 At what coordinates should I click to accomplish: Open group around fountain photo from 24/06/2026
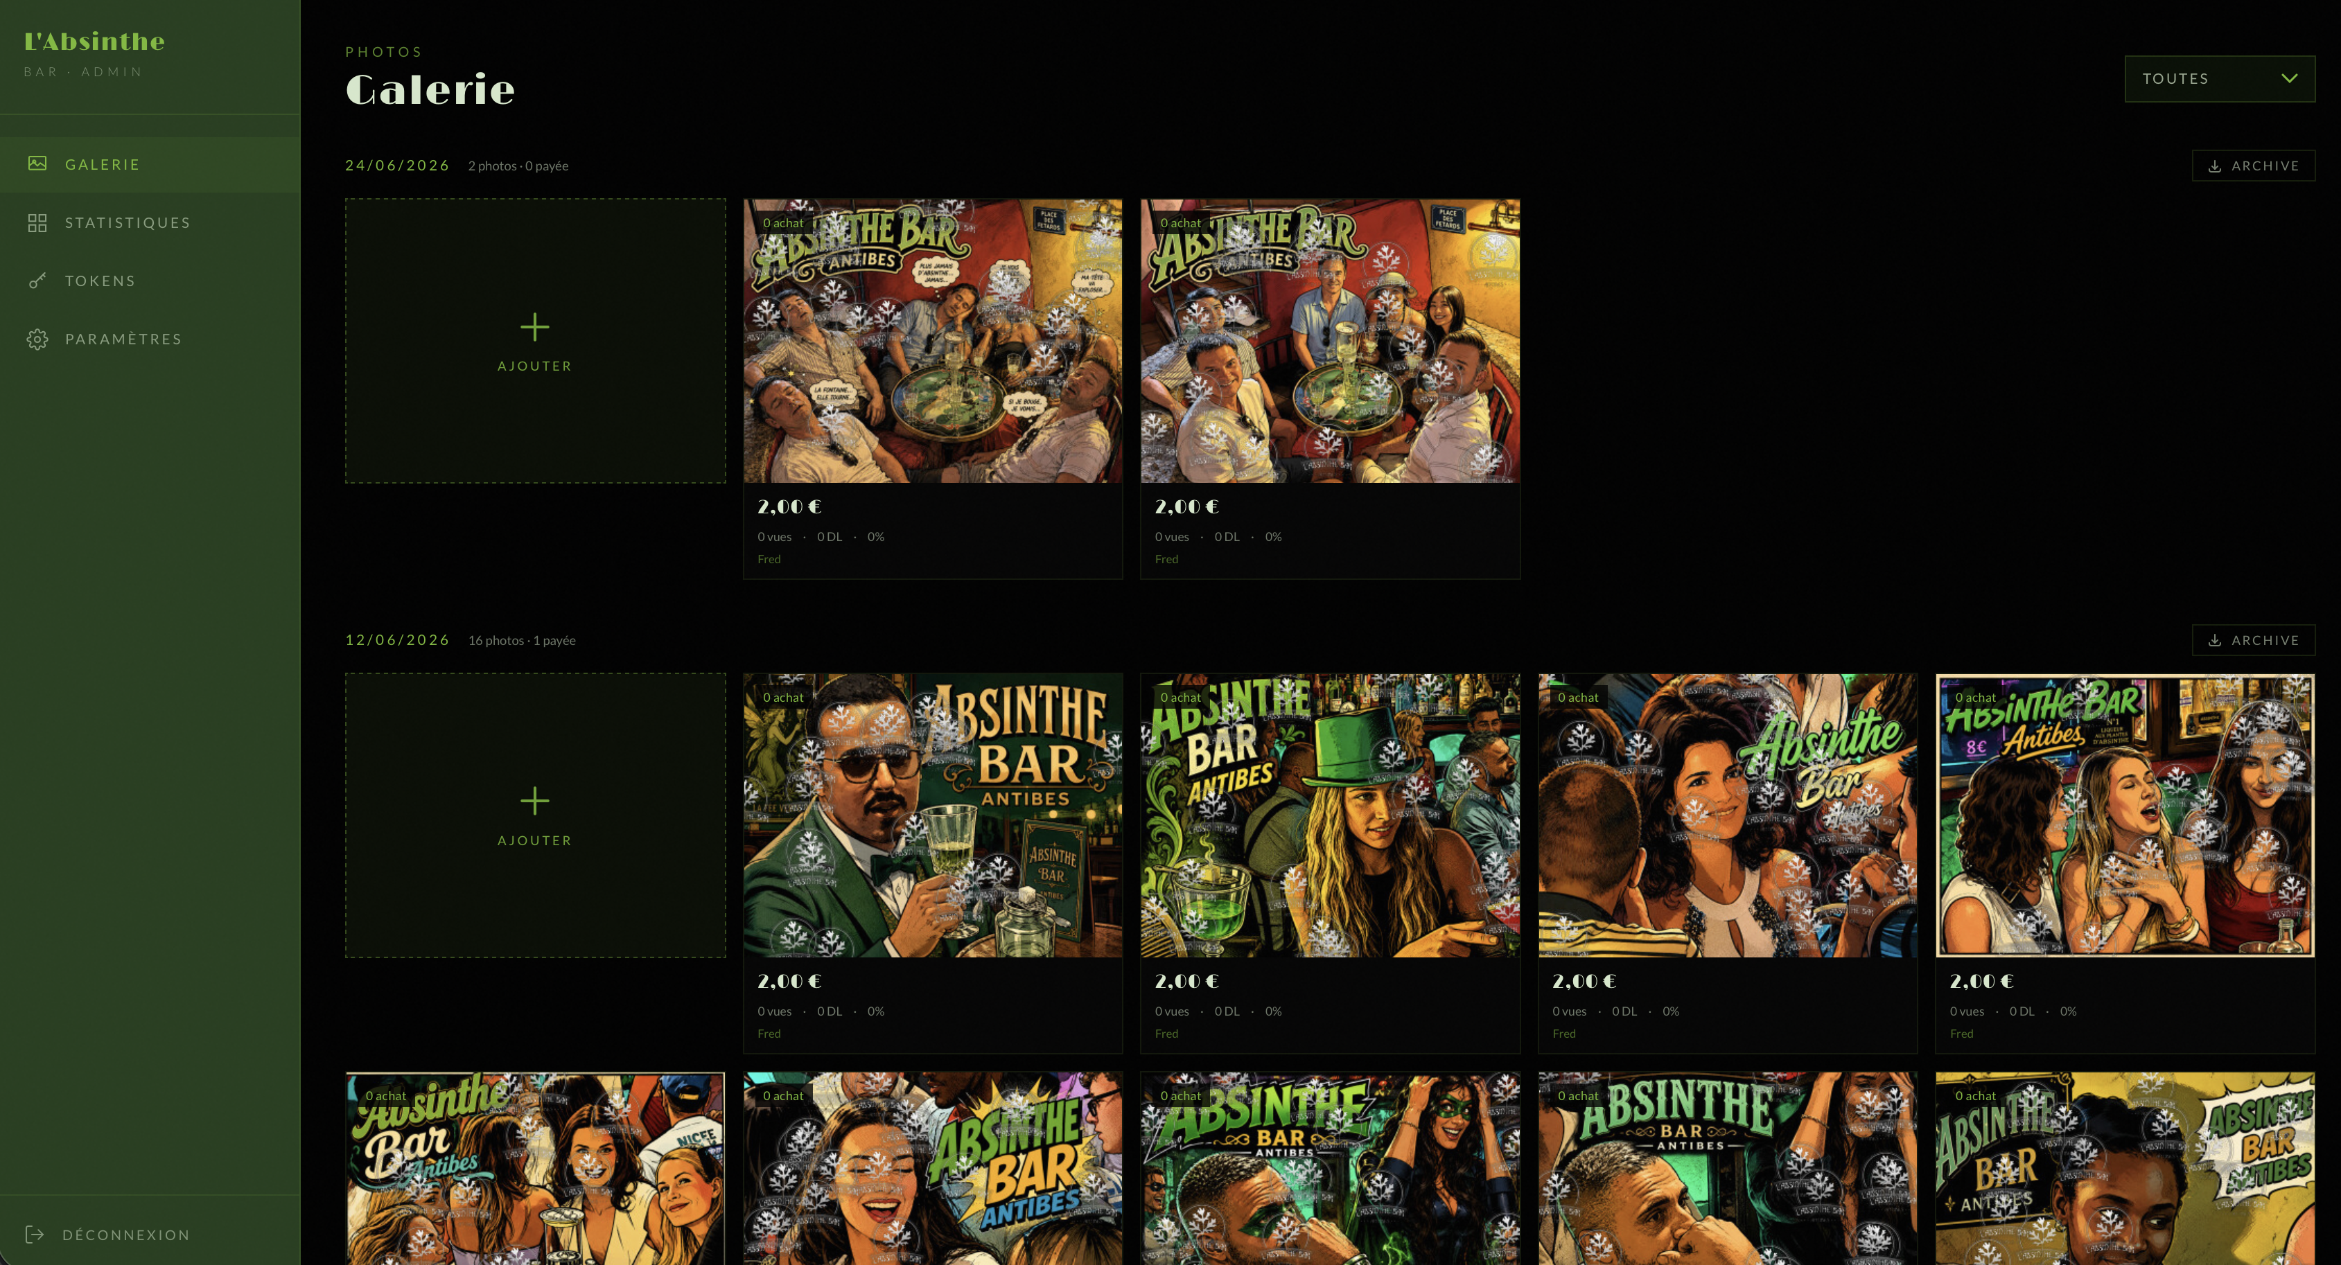(1329, 341)
